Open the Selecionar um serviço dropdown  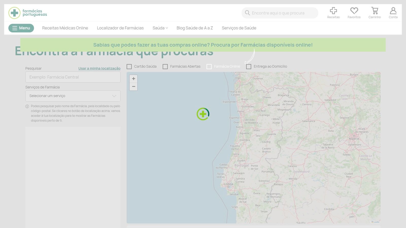point(73,96)
